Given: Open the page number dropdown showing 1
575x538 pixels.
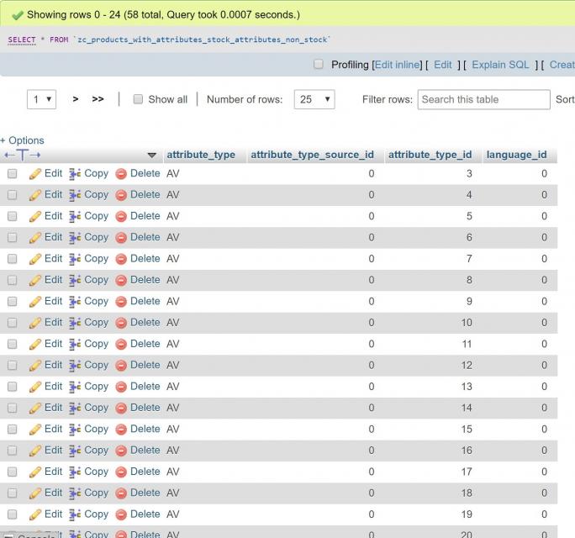Looking at the screenshot, I should pyautogui.click(x=41, y=99).
